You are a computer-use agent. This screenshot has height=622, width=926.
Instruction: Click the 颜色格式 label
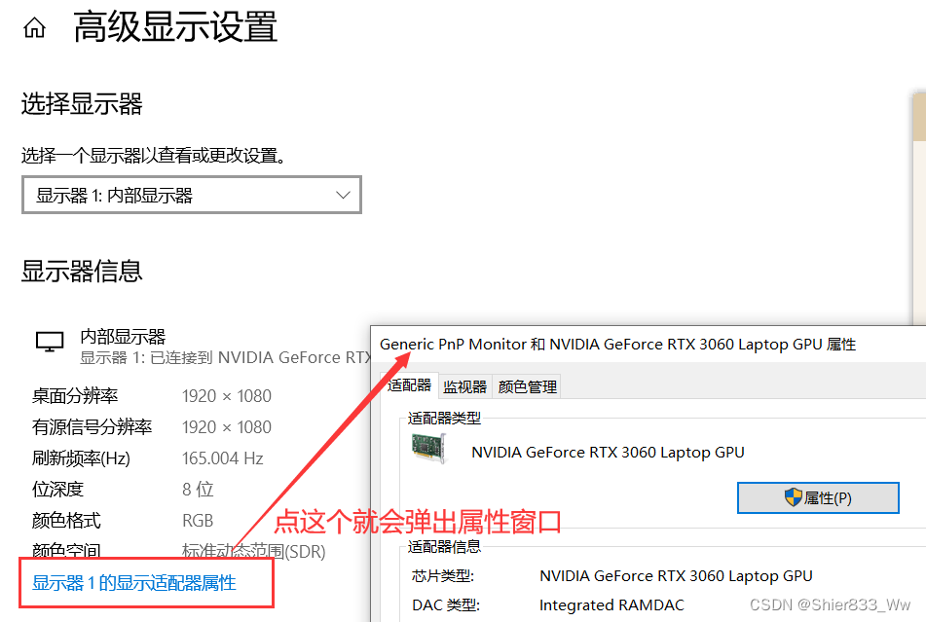[66, 521]
